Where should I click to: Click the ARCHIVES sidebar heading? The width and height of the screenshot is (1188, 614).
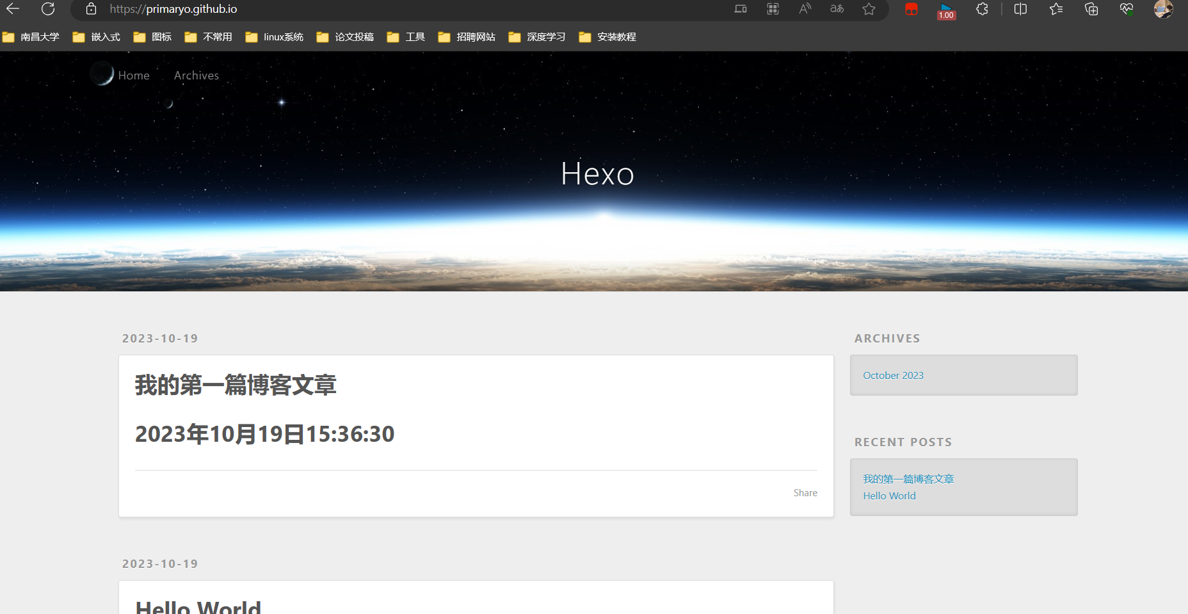tap(887, 339)
